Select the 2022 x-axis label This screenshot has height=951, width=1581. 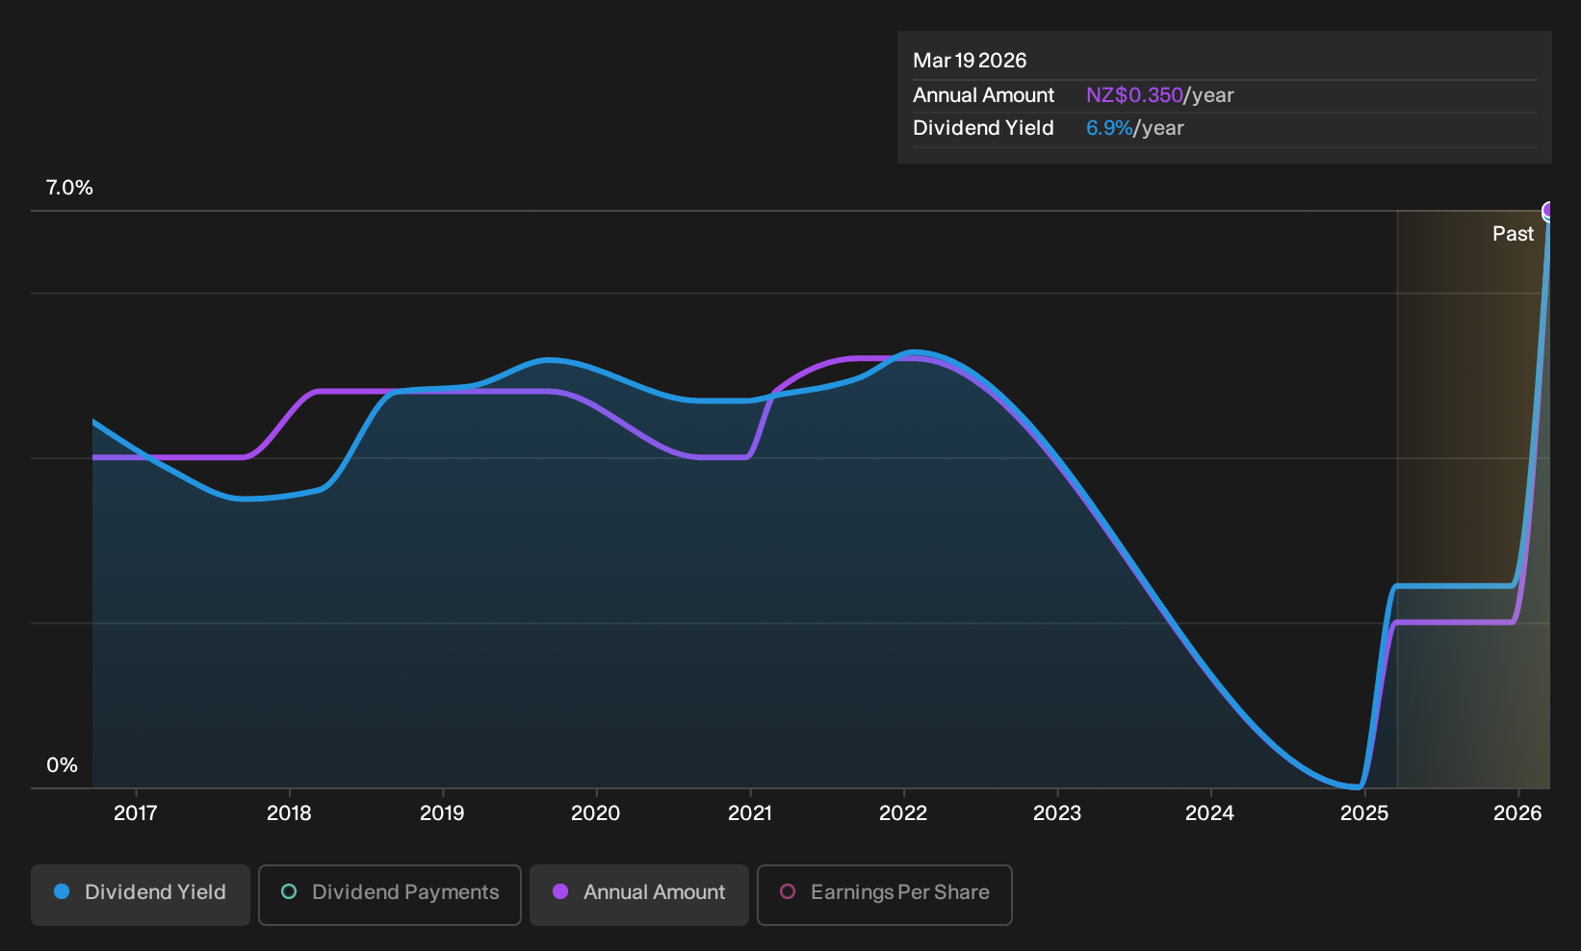point(903,813)
